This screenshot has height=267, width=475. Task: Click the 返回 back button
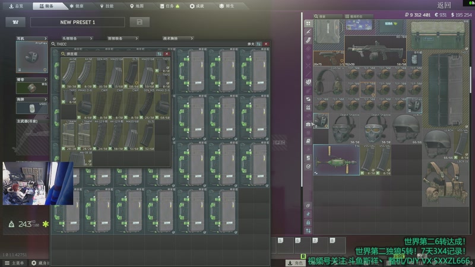(x=444, y=5)
